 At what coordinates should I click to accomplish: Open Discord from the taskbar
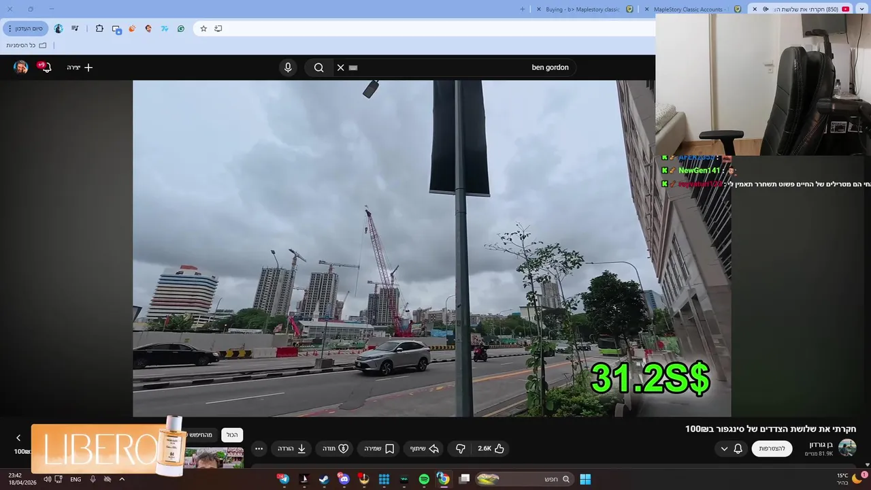pyautogui.click(x=344, y=479)
